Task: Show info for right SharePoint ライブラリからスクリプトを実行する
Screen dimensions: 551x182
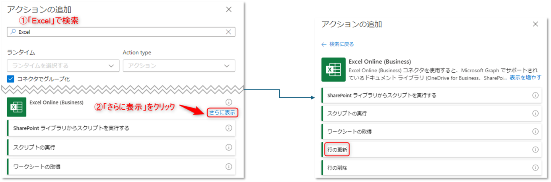Action: point(535,95)
